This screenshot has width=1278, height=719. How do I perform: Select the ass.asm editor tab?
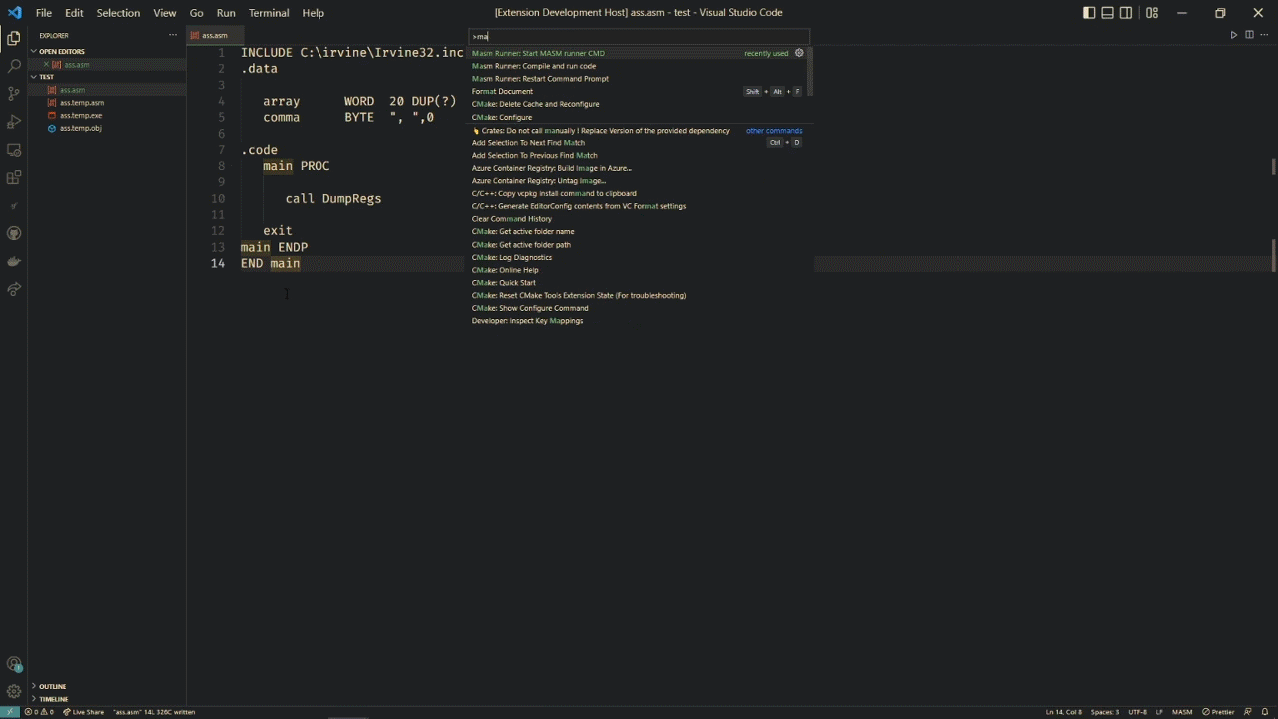coord(214,35)
